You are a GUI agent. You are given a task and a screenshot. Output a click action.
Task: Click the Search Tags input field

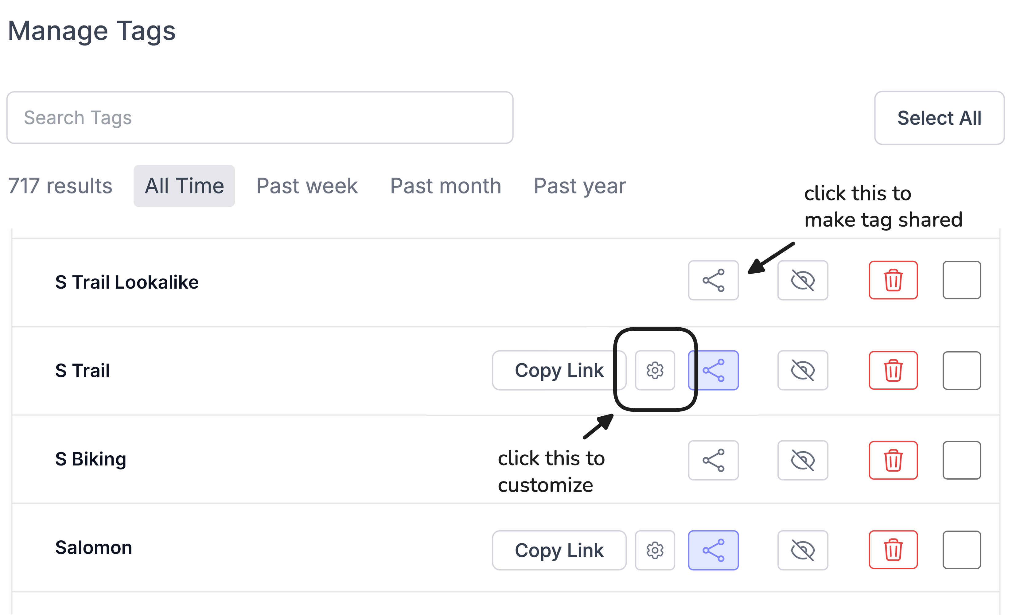click(x=259, y=118)
